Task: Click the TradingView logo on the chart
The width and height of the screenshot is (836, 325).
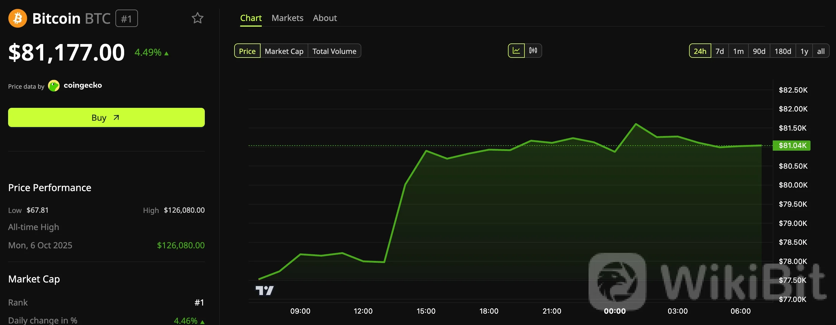Action: tap(264, 290)
